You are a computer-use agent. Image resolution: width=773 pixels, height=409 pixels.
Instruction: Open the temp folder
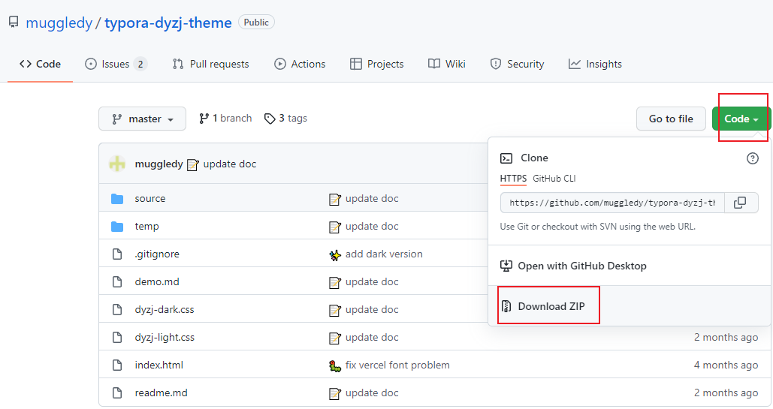pos(147,226)
